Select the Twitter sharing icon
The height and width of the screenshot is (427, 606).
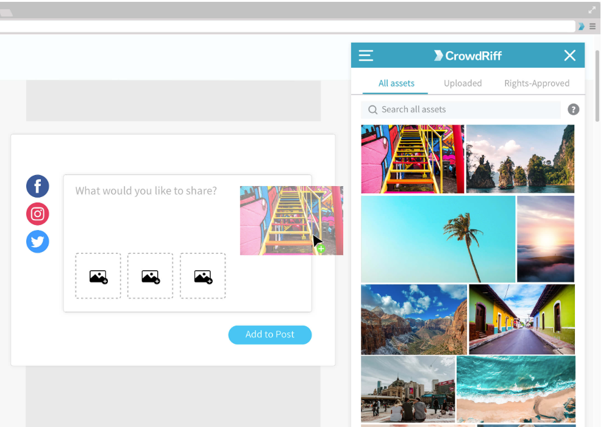click(37, 242)
